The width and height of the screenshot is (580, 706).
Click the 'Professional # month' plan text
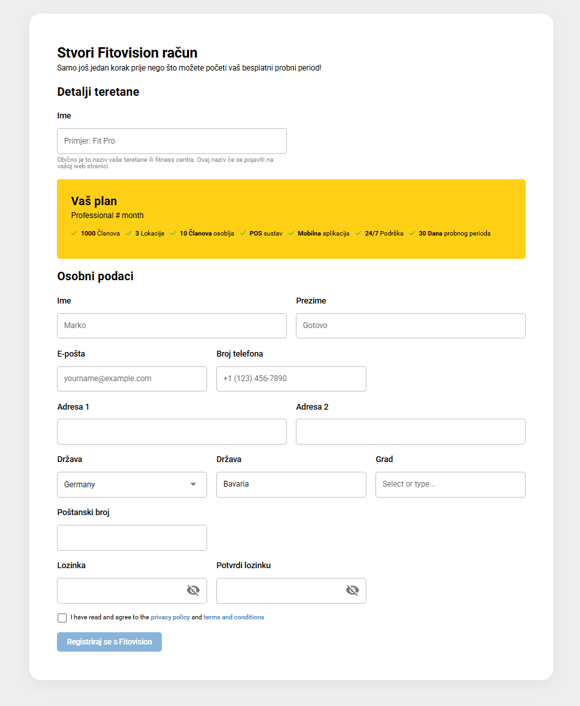pos(107,215)
